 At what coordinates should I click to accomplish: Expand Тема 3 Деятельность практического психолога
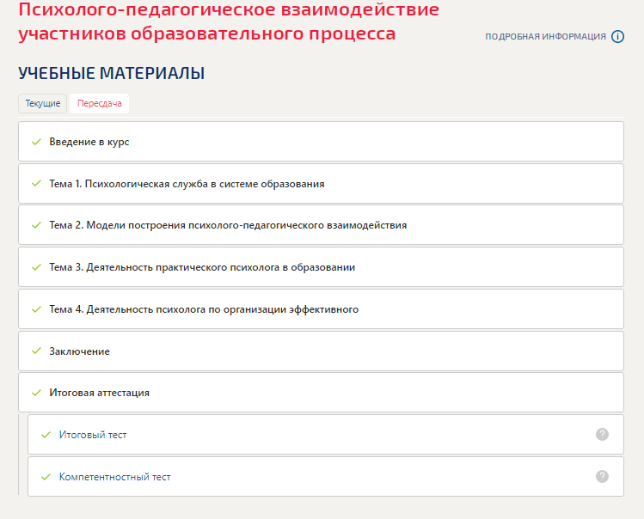(321, 267)
